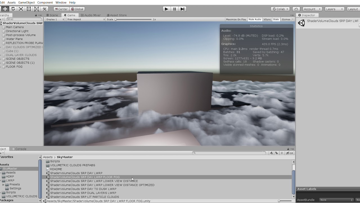Open the Layout dropdown
The image size is (360, 203).
click(353, 9)
